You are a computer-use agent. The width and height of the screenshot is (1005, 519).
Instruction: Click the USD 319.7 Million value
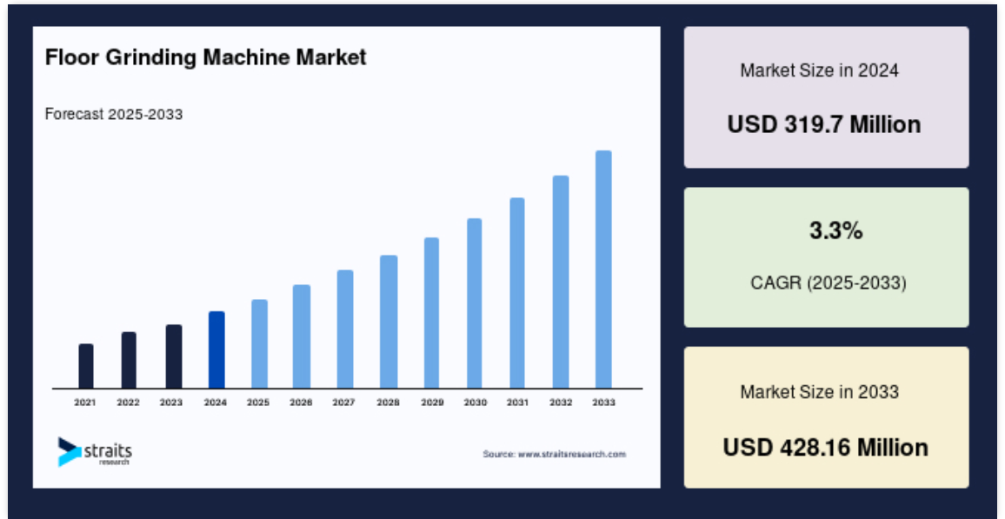coord(824,124)
